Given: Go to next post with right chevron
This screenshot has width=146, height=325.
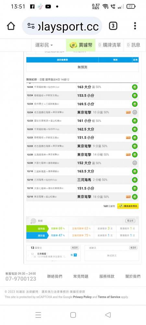Looking at the screenshot, I should tap(79, 255).
